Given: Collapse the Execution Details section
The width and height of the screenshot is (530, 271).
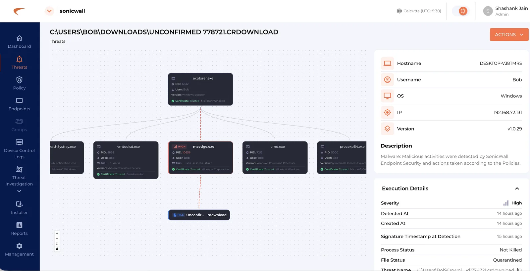Looking at the screenshot, I should (517, 189).
